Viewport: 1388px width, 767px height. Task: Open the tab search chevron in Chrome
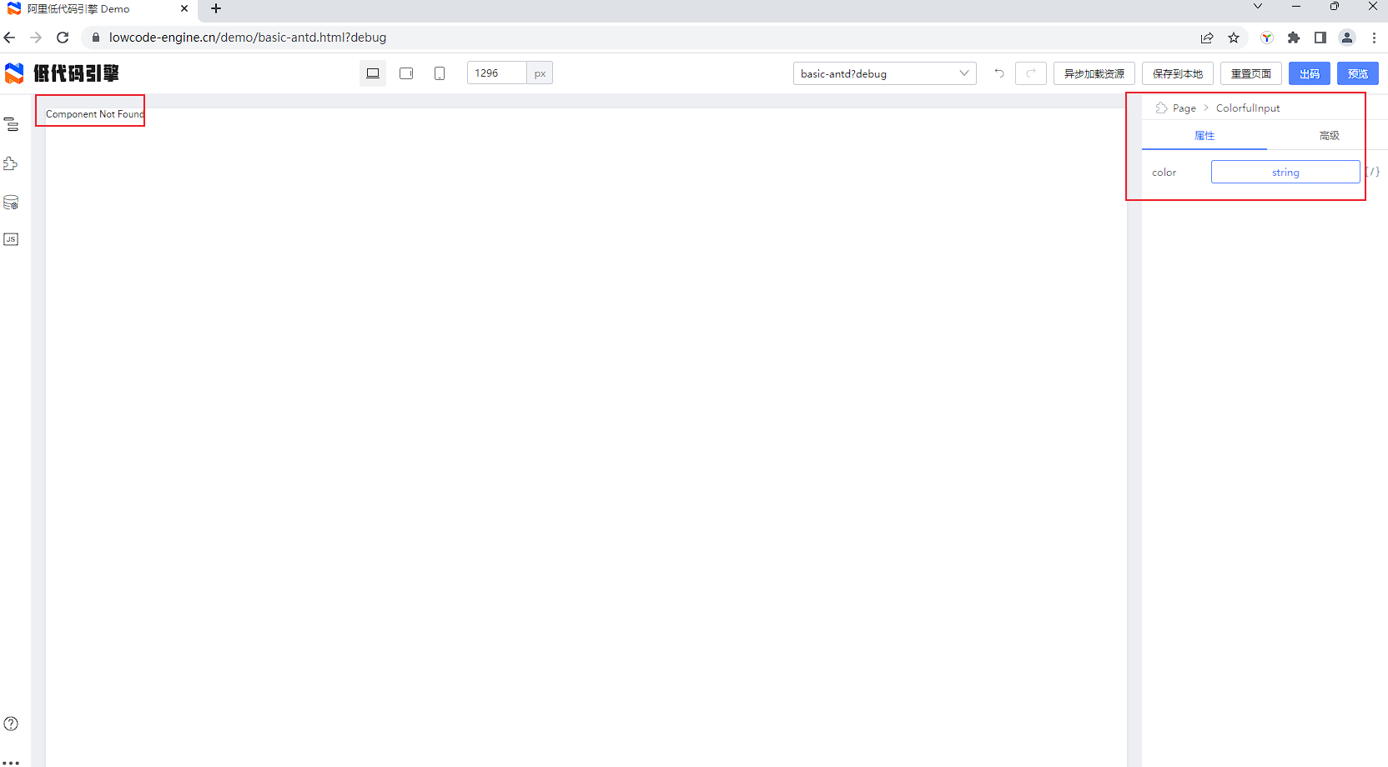coord(1258,6)
